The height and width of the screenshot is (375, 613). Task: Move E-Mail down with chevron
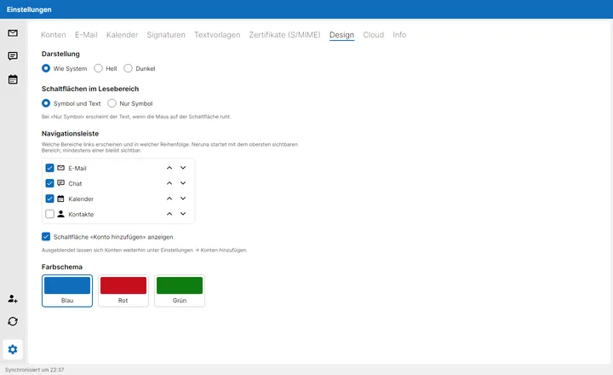pos(183,168)
